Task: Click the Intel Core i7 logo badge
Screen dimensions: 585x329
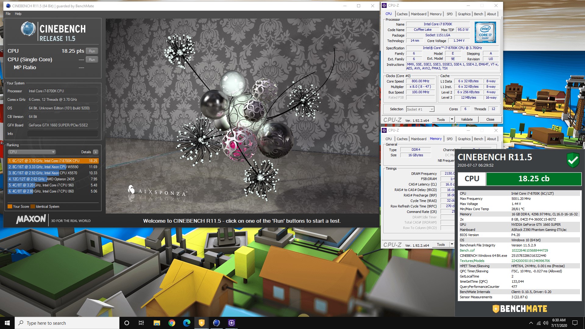Action: click(485, 32)
